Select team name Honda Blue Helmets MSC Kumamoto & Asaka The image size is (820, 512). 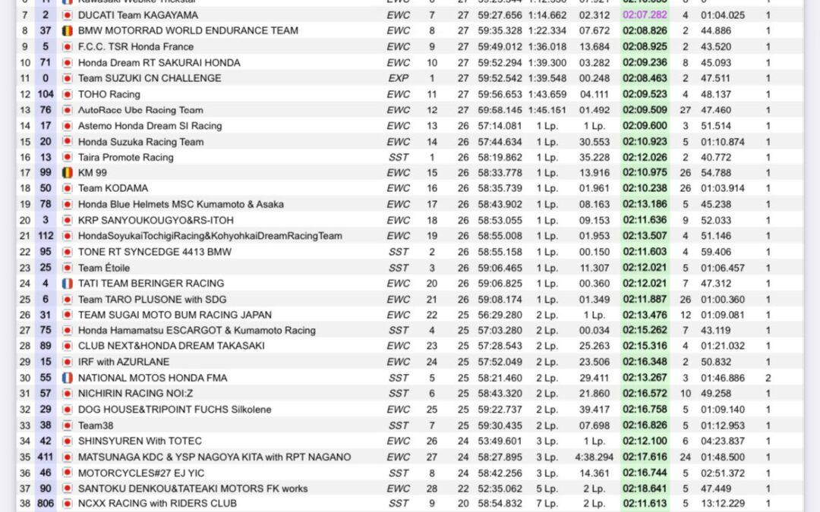click(x=181, y=204)
